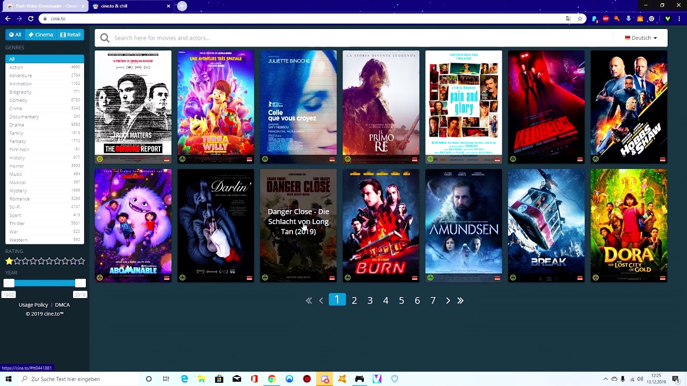Filter by Action genre

click(x=45, y=68)
